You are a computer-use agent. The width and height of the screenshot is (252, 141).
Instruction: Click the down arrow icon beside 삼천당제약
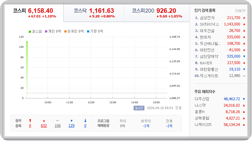(244, 56)
